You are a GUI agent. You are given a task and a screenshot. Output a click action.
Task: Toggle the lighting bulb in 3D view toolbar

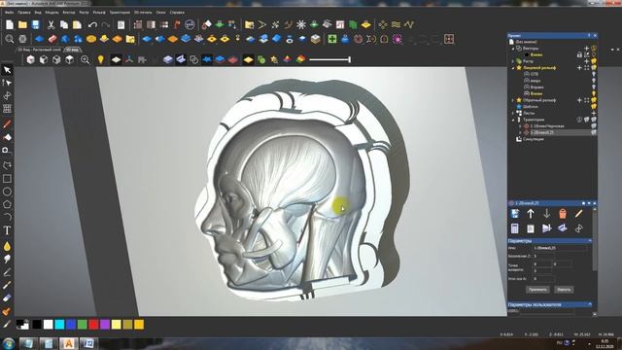(x=101, y=59)
